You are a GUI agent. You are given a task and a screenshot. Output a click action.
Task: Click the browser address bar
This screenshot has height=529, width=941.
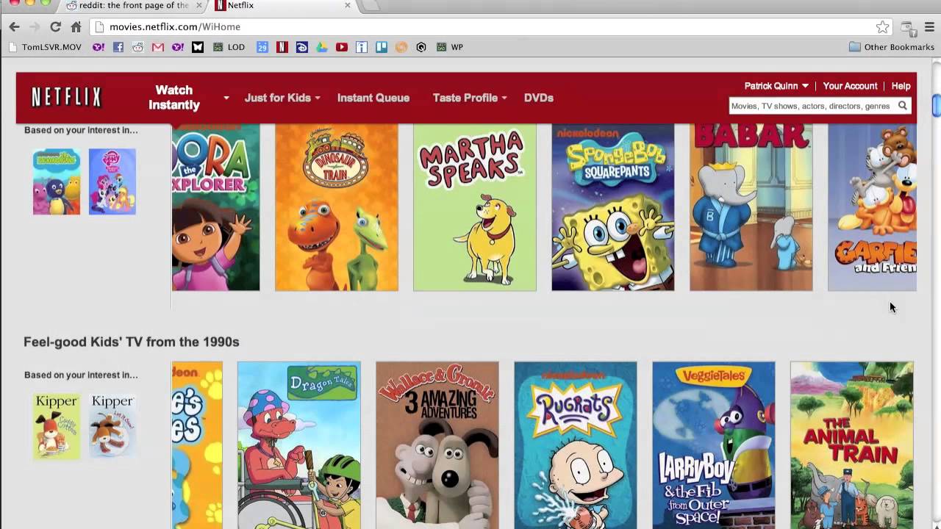point(490,26)
